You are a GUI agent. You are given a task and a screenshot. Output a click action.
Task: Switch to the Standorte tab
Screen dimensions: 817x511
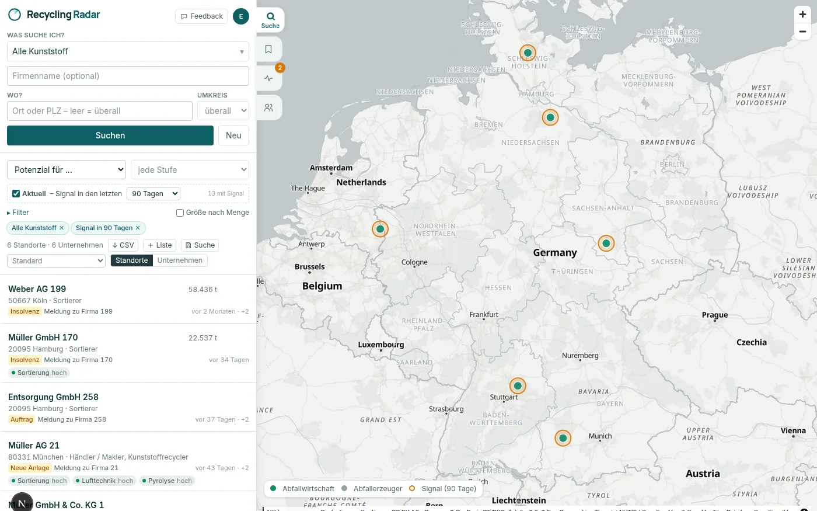(x=132, y=260)
